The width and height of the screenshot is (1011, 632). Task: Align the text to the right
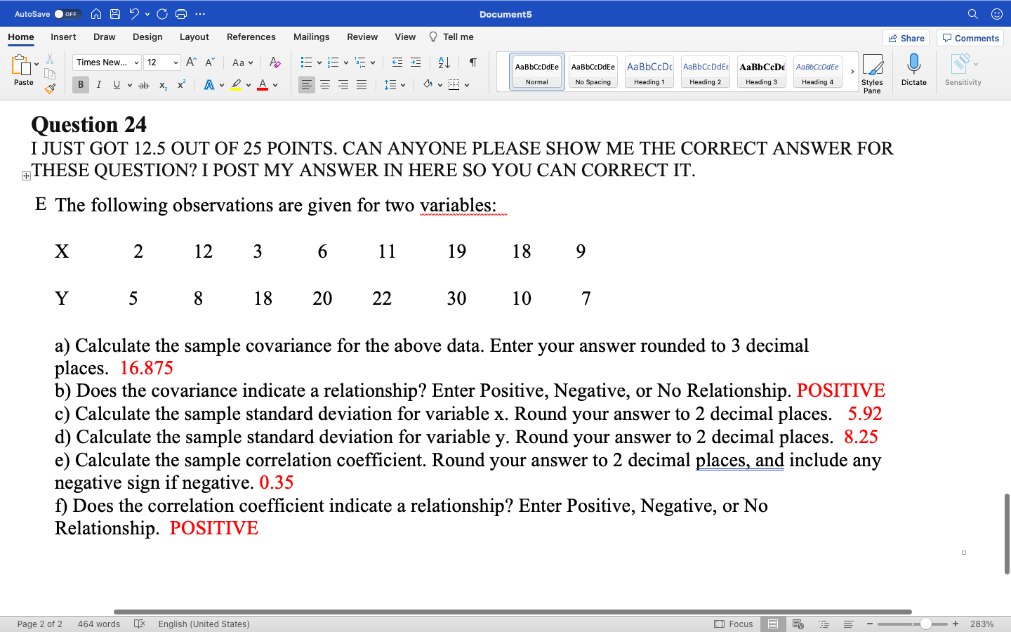click(343, 85)
